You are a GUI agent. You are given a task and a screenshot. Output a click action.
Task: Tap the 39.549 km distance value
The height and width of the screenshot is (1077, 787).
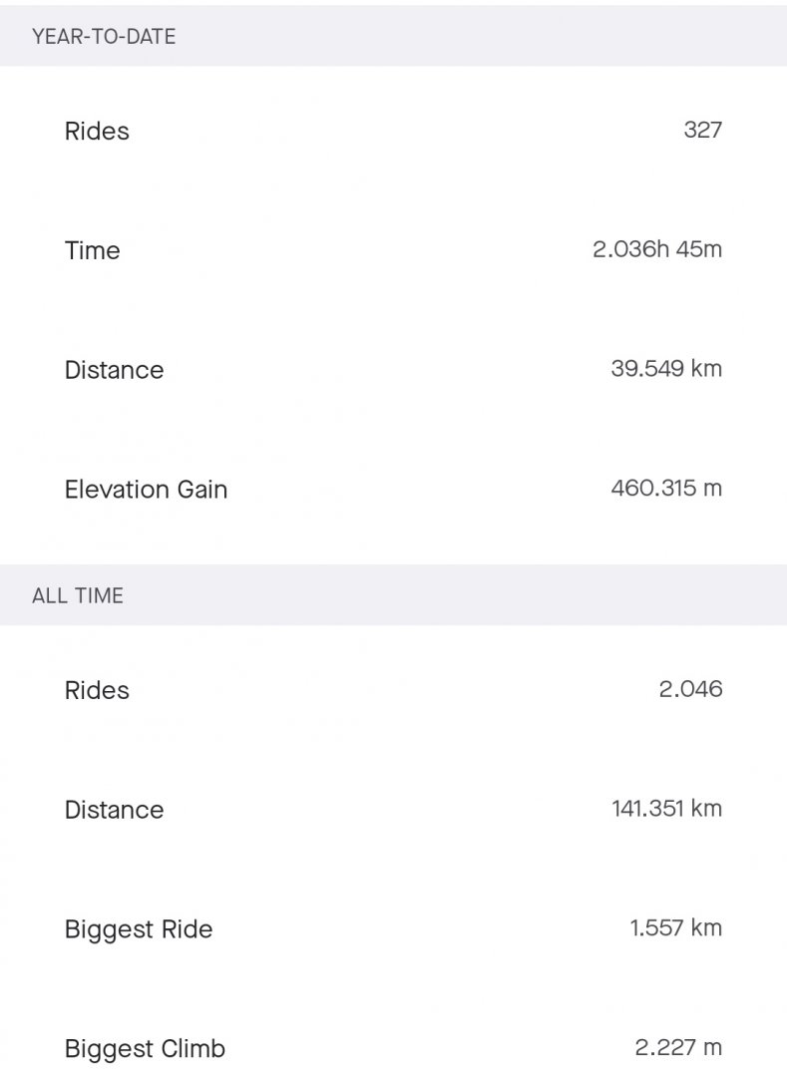(666, 369)
